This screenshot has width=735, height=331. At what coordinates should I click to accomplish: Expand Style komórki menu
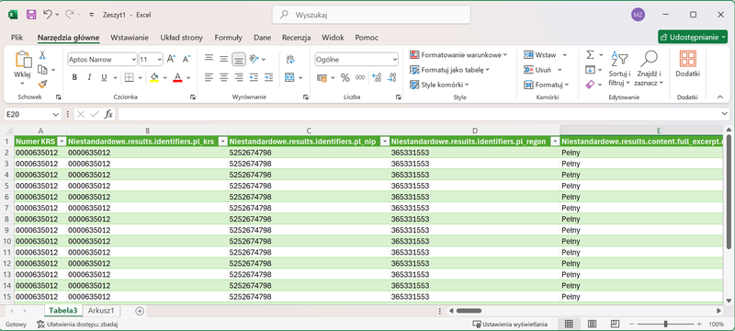click(x=439, y=85)
